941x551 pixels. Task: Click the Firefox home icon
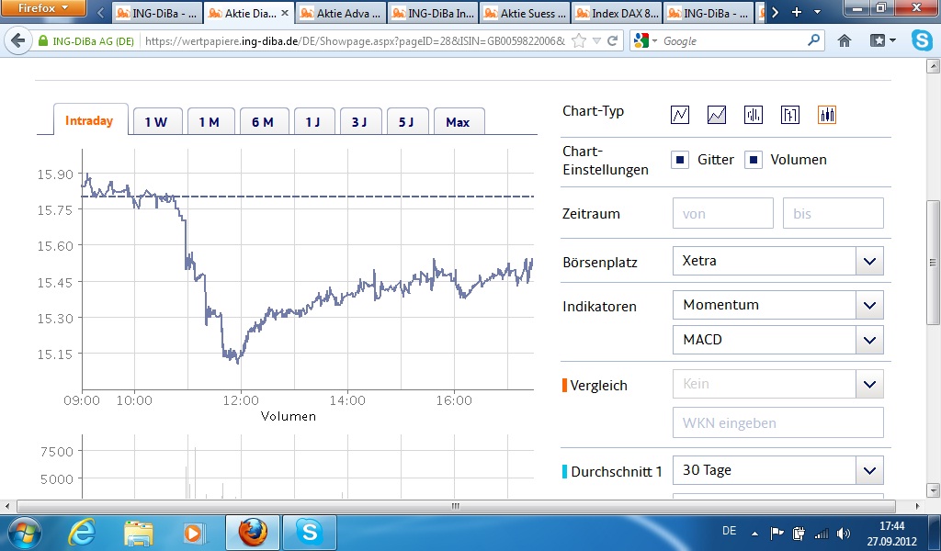tap(845, 41)
